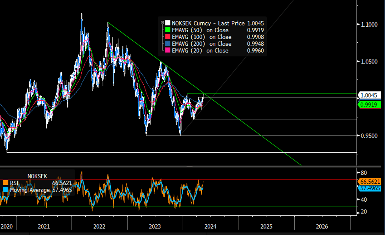Image resolution: width=385 pixels, height=235 pixels.
Task: Click the pink EMAVG (20) color swatch
Action: pos(168,51)
